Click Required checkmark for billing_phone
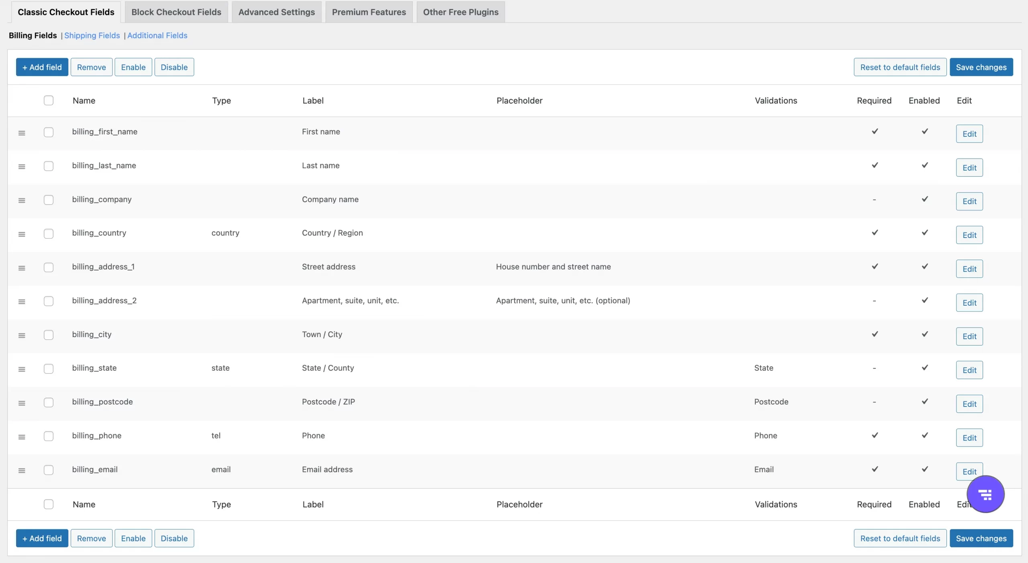 [875, 435]
